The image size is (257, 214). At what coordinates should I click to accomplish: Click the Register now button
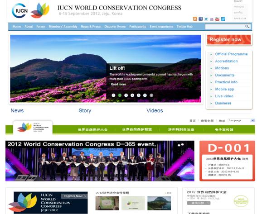(x=229, y=39)
